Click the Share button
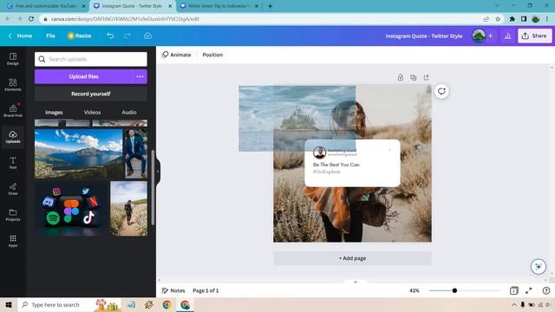Screen dimensions: 555x312 (535, 36)
